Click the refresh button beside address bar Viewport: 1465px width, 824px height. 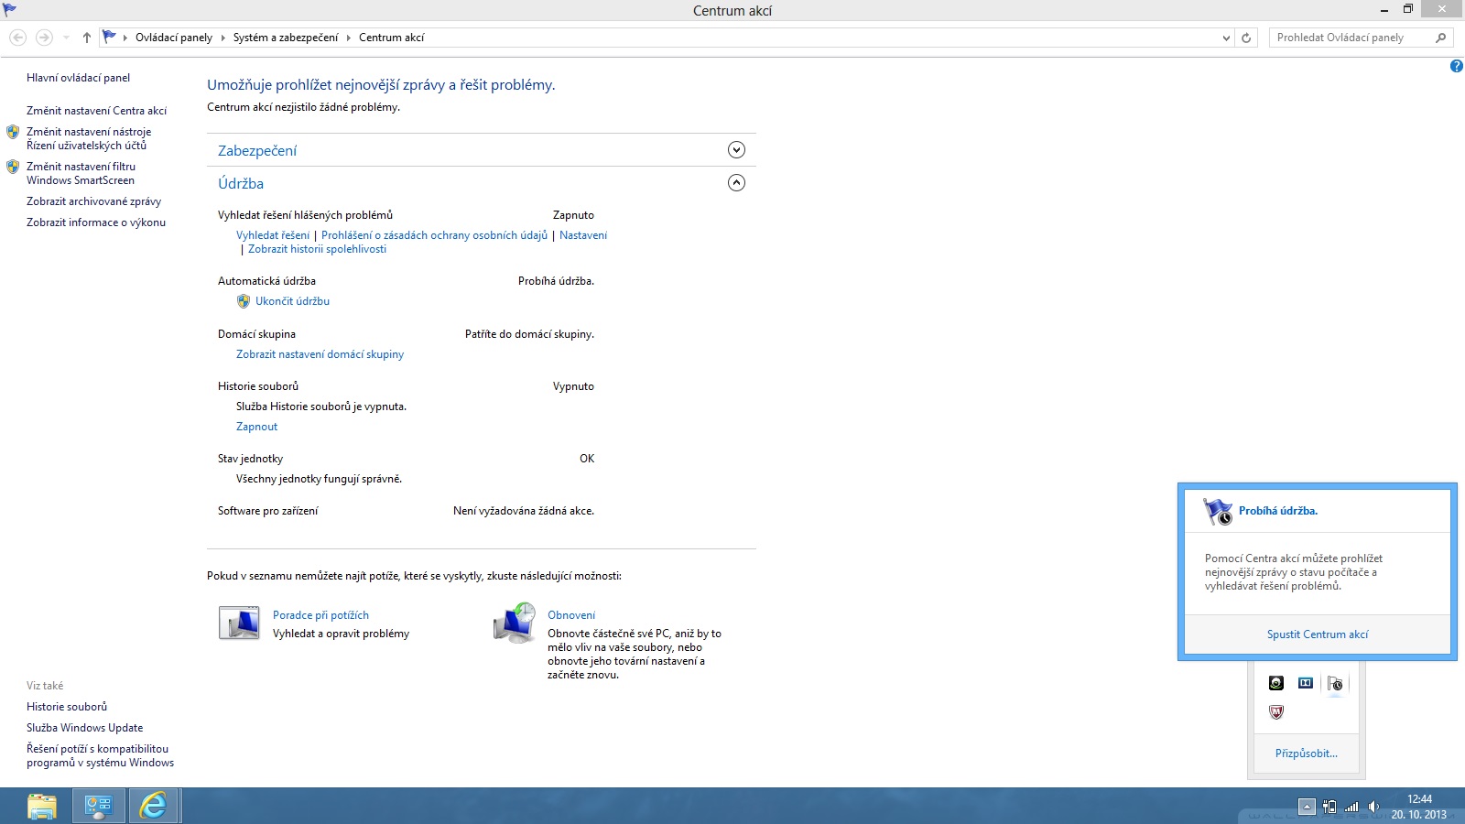coord(1246,38)
